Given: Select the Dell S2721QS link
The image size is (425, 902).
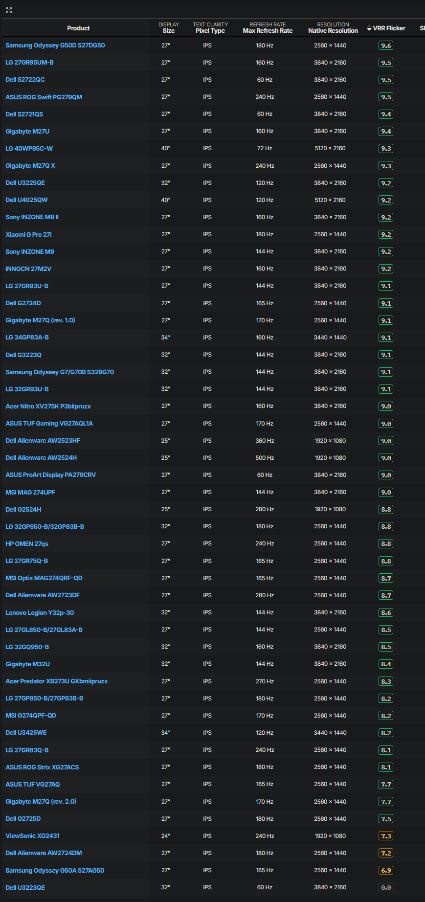Looking at the screenshot, I should tap(24, 114).
